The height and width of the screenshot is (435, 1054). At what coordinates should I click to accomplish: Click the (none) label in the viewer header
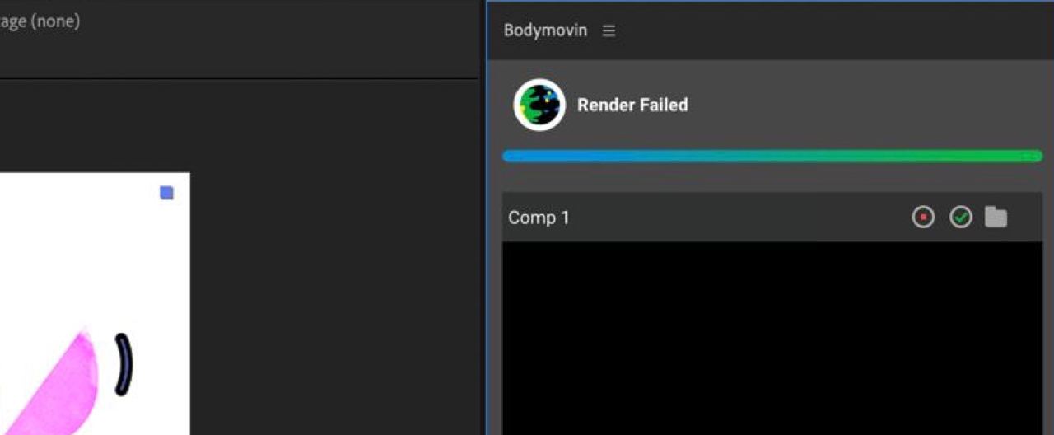pyautogui.click(x=55, y=21)
